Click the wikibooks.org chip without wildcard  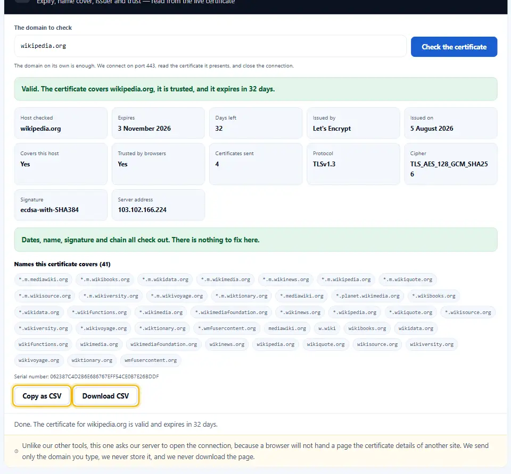point(367,328)
